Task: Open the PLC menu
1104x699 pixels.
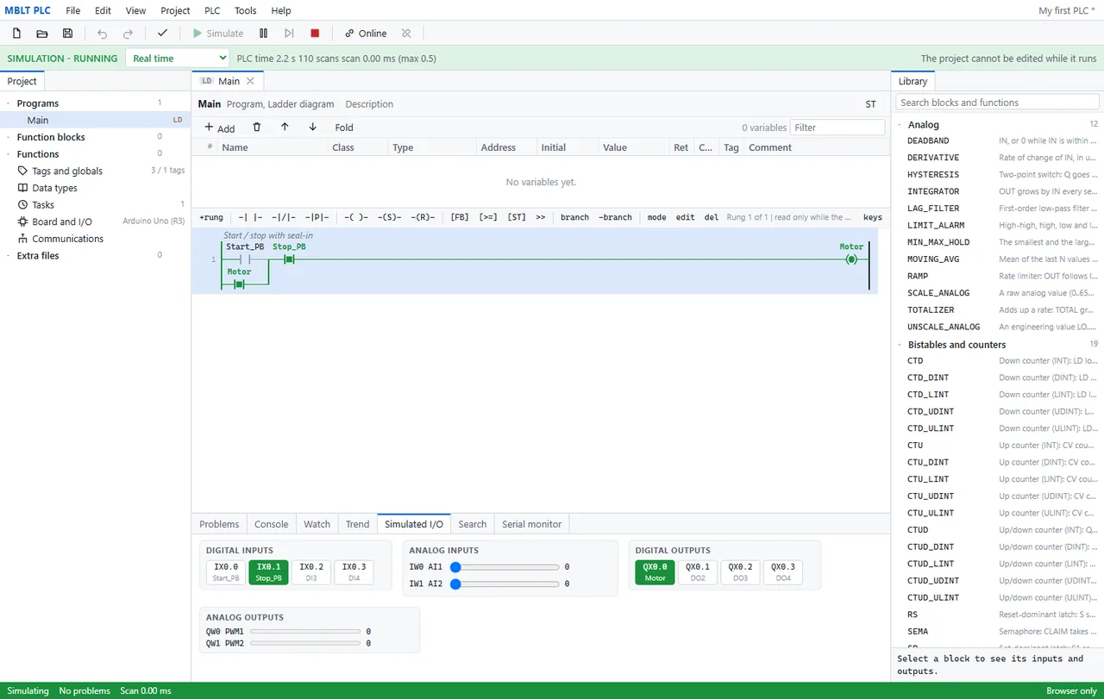Action: (212, 10)
